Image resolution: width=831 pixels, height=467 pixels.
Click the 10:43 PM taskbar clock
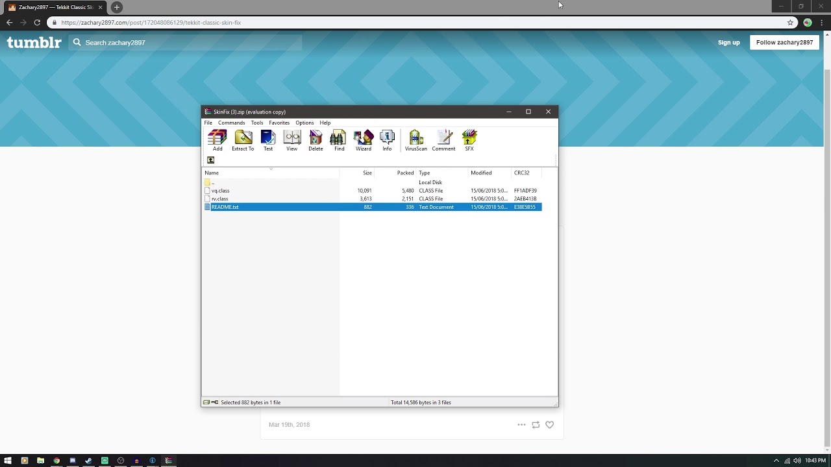(x=815, y=461)
